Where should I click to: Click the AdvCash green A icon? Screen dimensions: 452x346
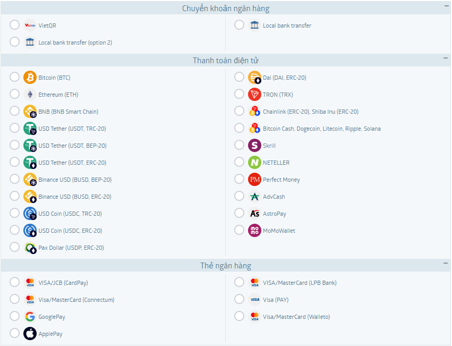pyautogui.click(x=254, y=197)
